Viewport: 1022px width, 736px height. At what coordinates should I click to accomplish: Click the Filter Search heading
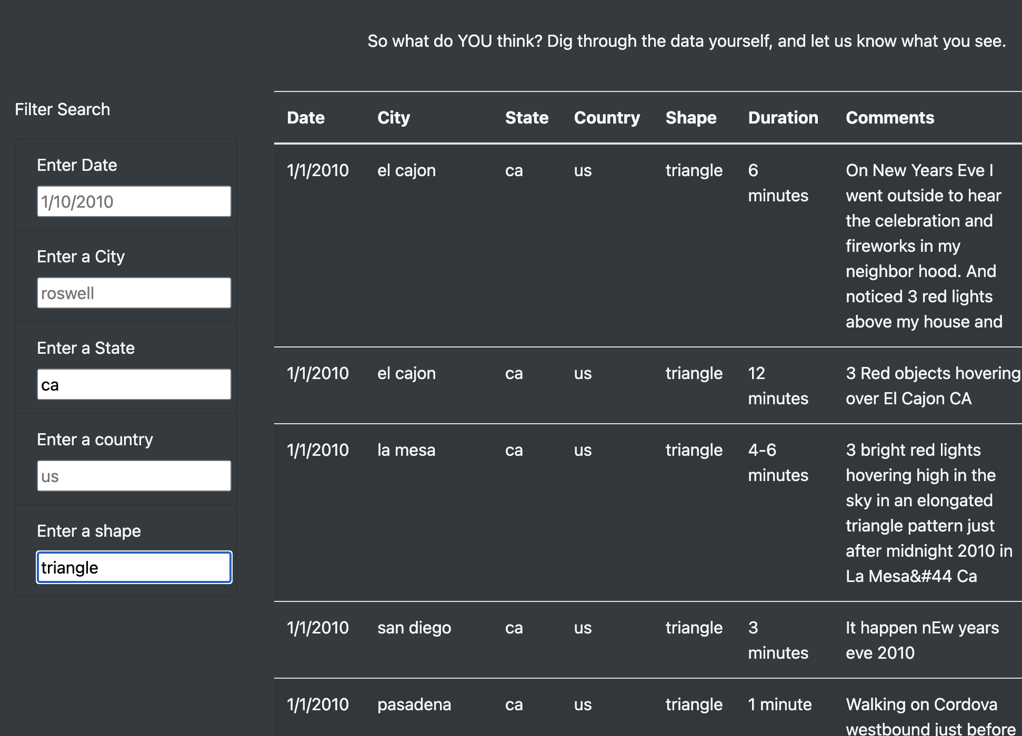point(63,109)
